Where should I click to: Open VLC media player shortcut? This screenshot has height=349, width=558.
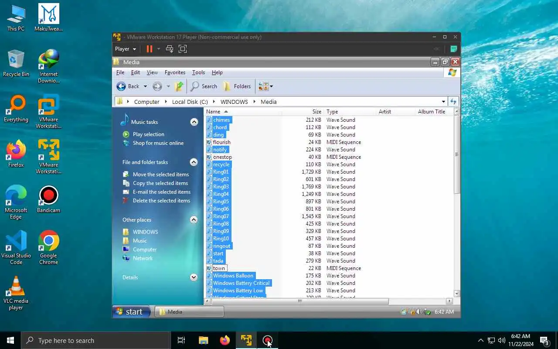(16, 293)
